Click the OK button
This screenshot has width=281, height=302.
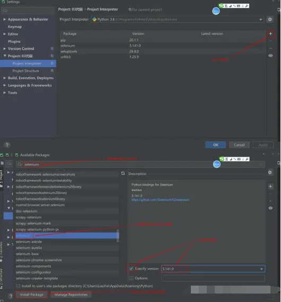coord(216,145)
